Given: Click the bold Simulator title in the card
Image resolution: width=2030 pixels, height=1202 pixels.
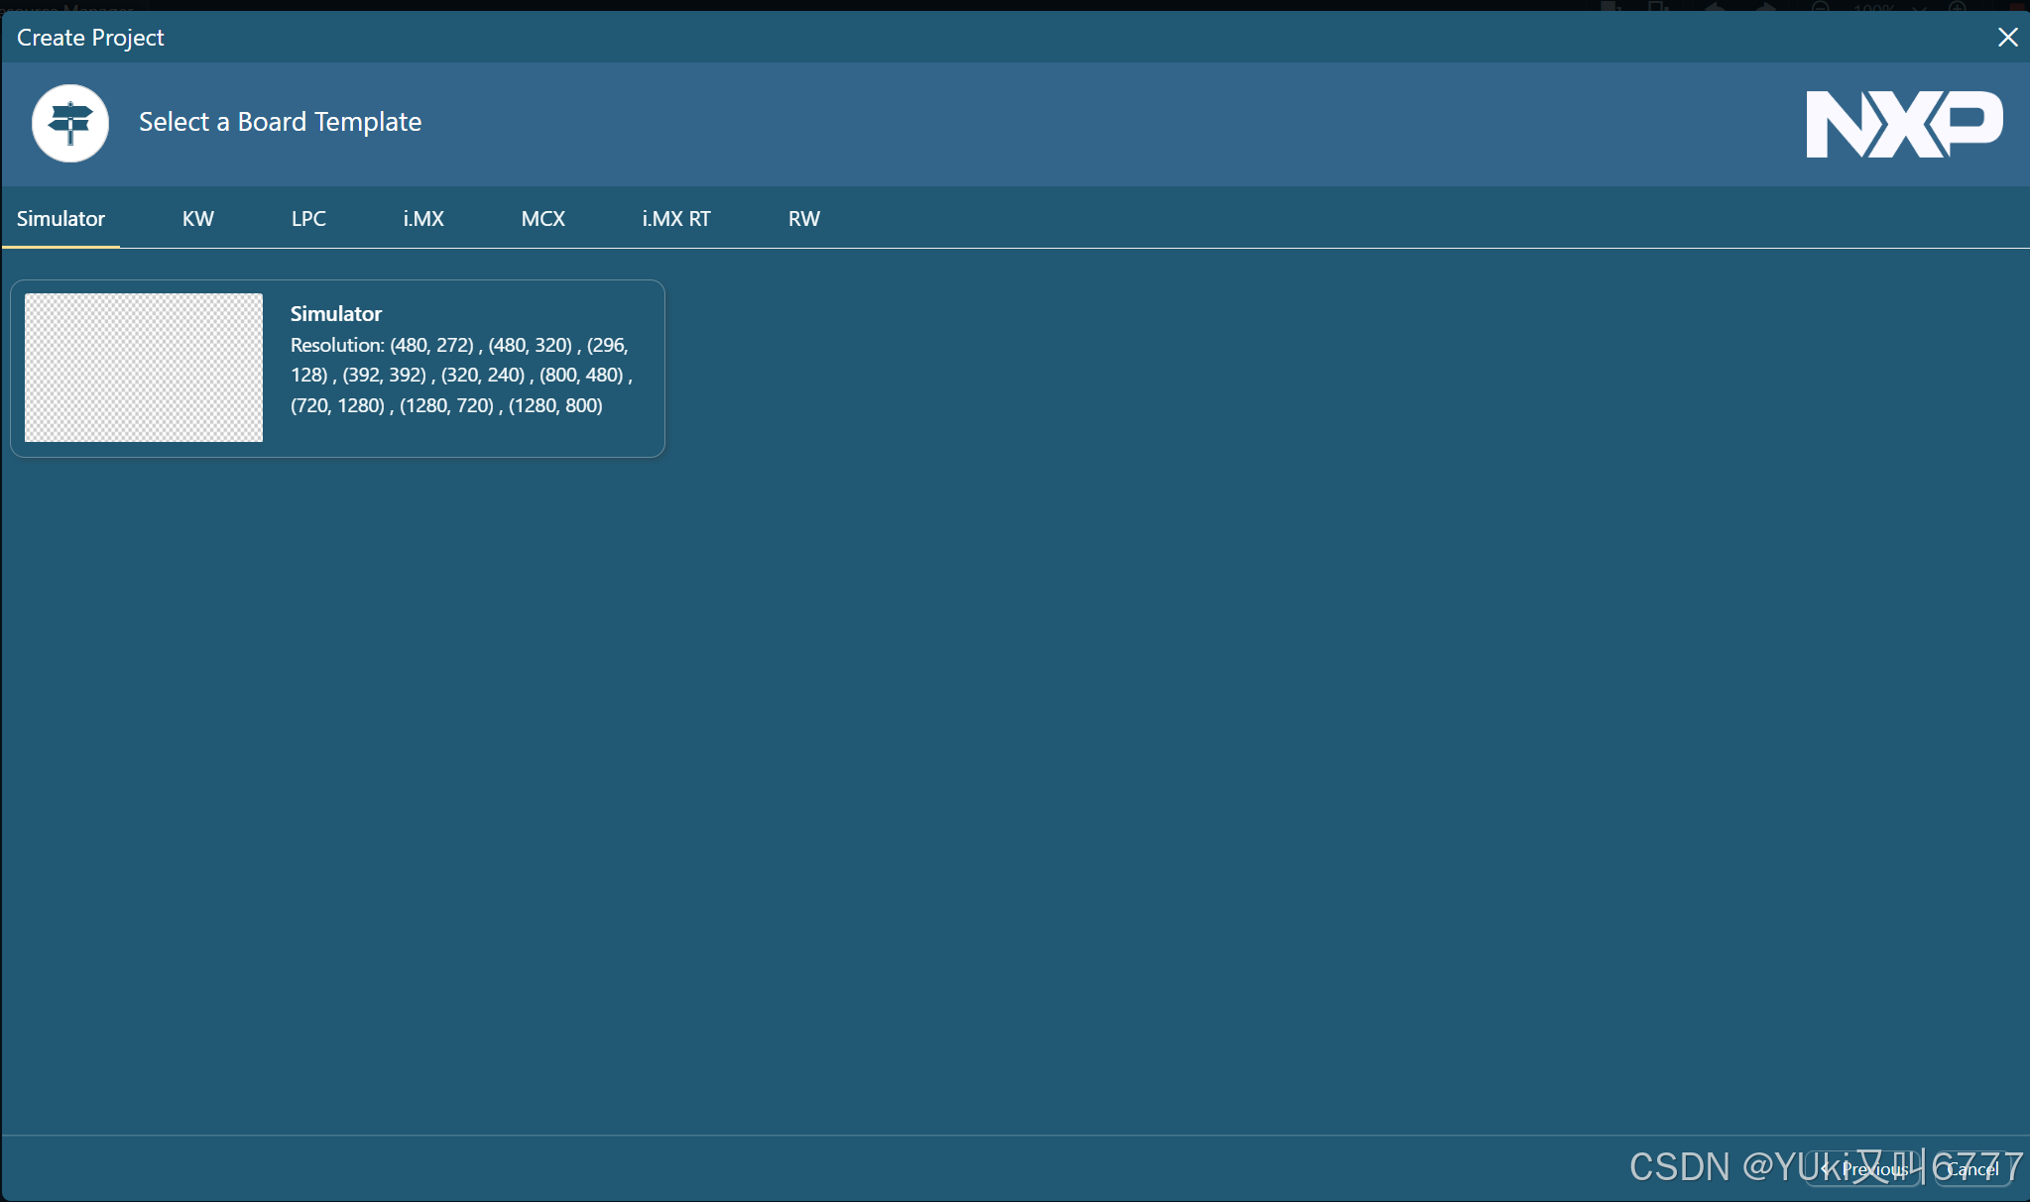Looking at the screenshot, I should (x=335, y=314).
